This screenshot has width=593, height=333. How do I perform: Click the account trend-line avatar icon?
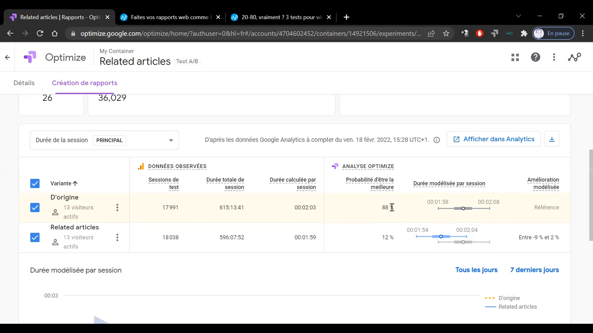[574, 57]
